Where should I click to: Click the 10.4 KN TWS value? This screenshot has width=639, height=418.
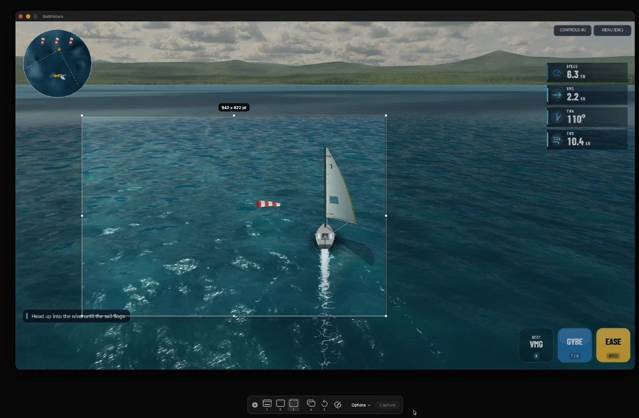[x=579, y=142]
